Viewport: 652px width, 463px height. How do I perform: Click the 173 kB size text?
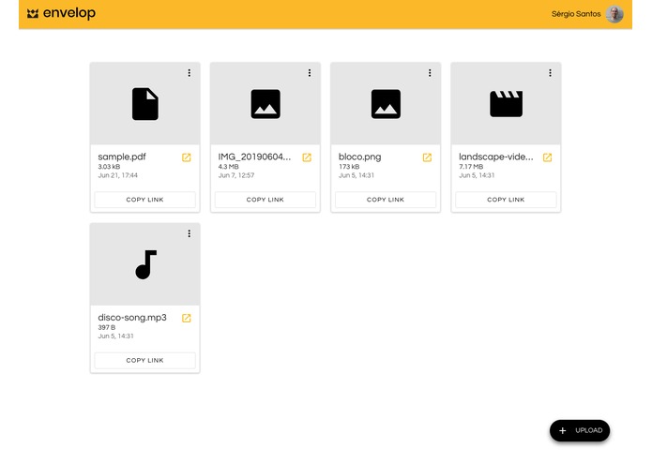click(x=349, y=167)
